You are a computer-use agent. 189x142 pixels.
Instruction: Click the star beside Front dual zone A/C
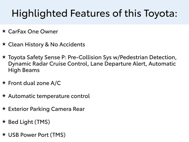tap(4, 83)
